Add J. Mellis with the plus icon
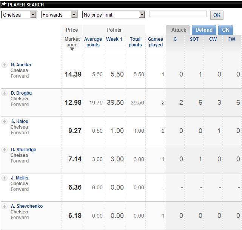This screenshot has width=242, height=230. [x=4, y=178]
